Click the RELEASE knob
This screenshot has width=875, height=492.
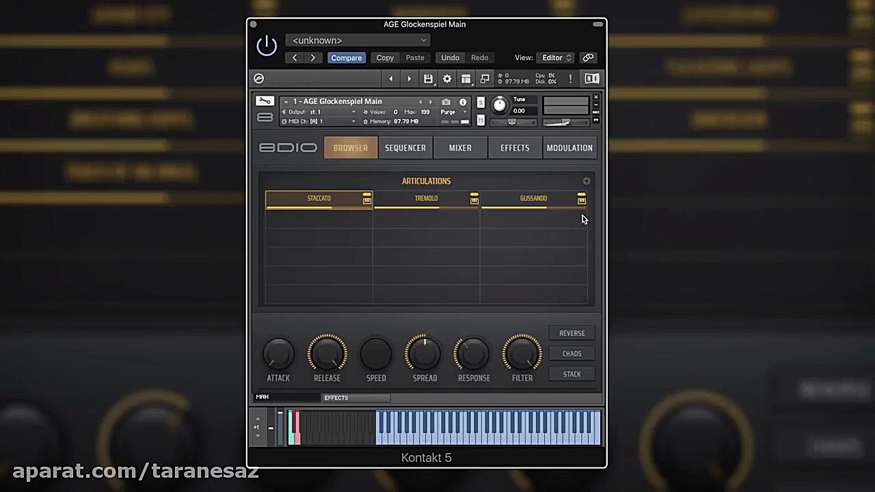pos(327,354)
